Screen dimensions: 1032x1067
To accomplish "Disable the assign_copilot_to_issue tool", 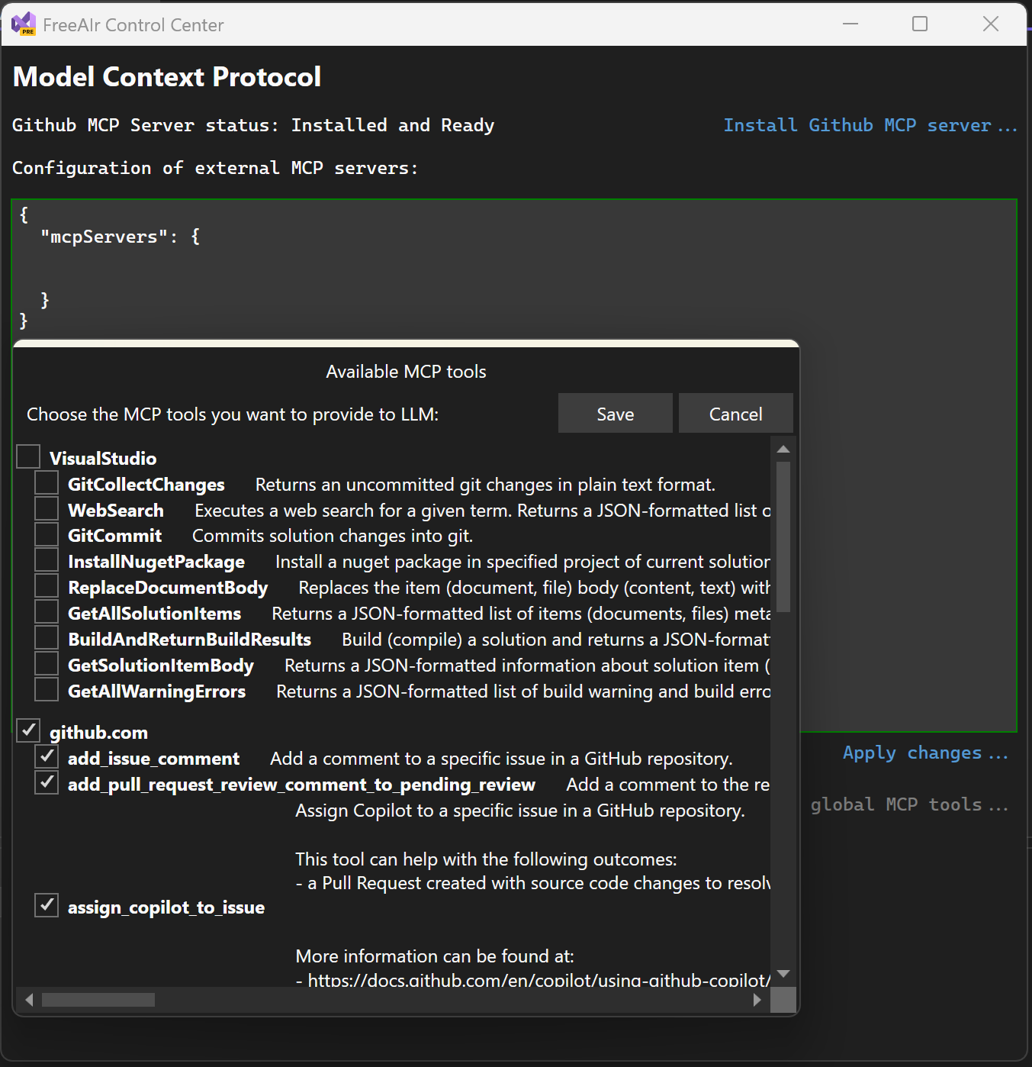I will coord(46,904).
